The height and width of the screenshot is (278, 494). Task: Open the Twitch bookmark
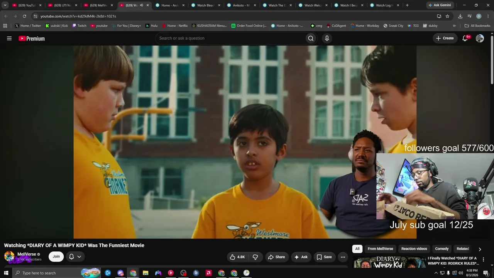tap(79, 26)
